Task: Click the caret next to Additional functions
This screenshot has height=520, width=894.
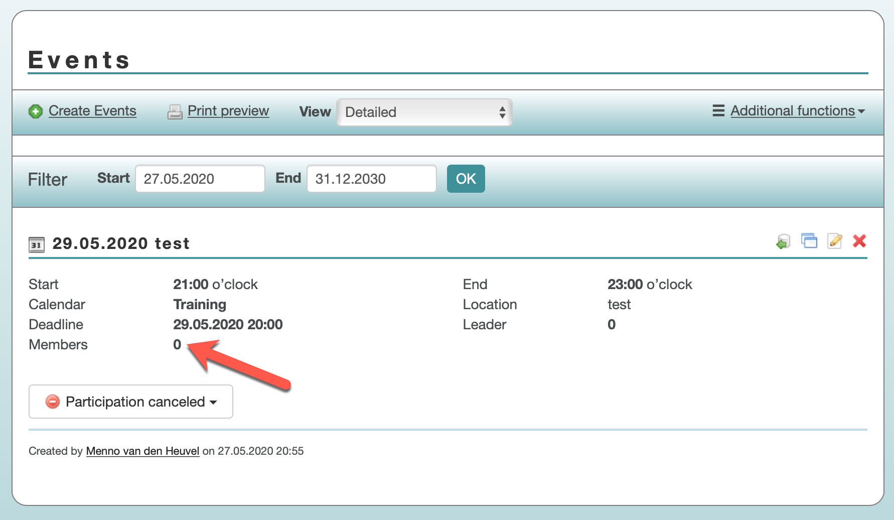Action: 861,111
